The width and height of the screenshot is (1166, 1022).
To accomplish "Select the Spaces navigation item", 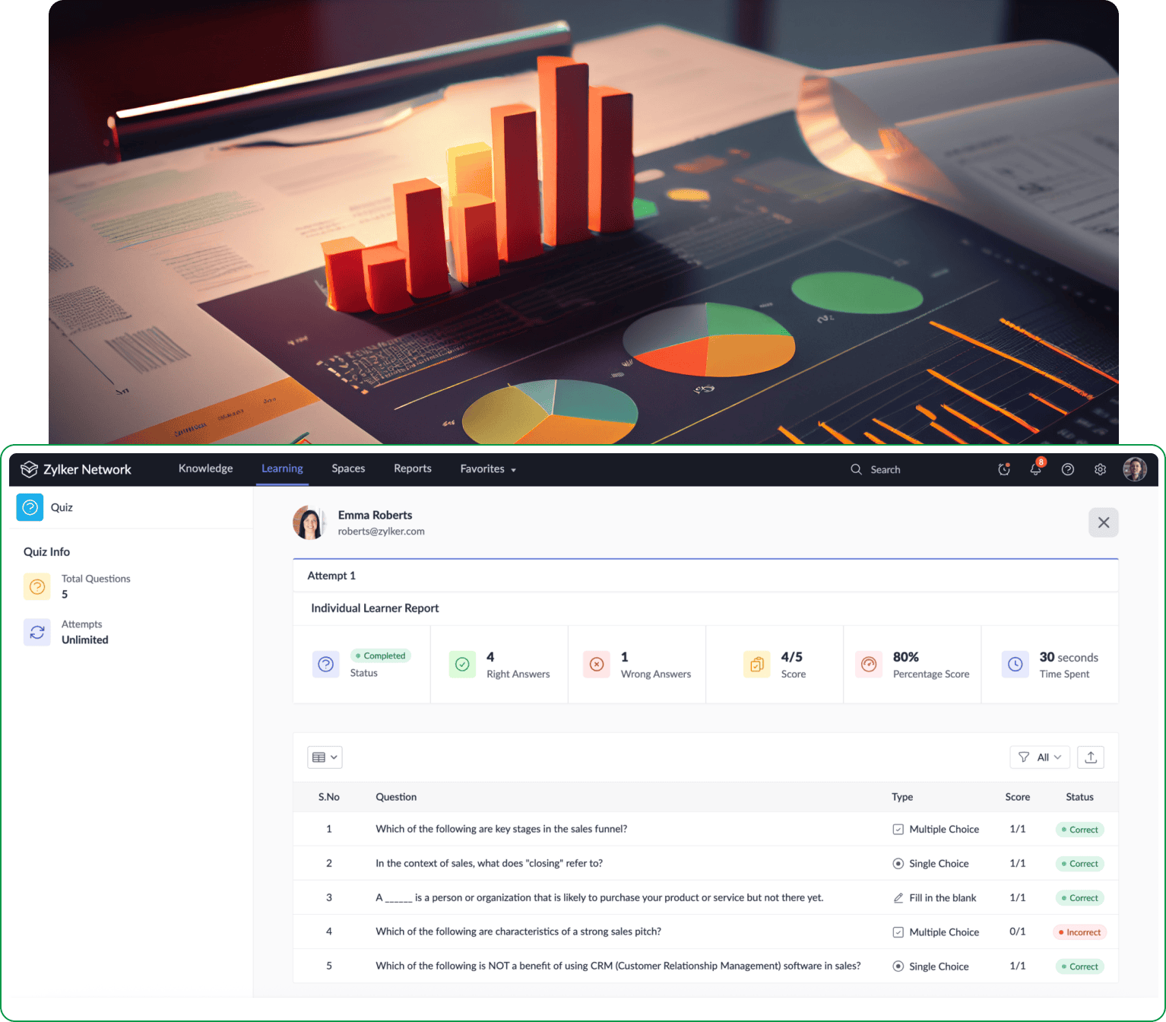I will [x=348, y=468].
